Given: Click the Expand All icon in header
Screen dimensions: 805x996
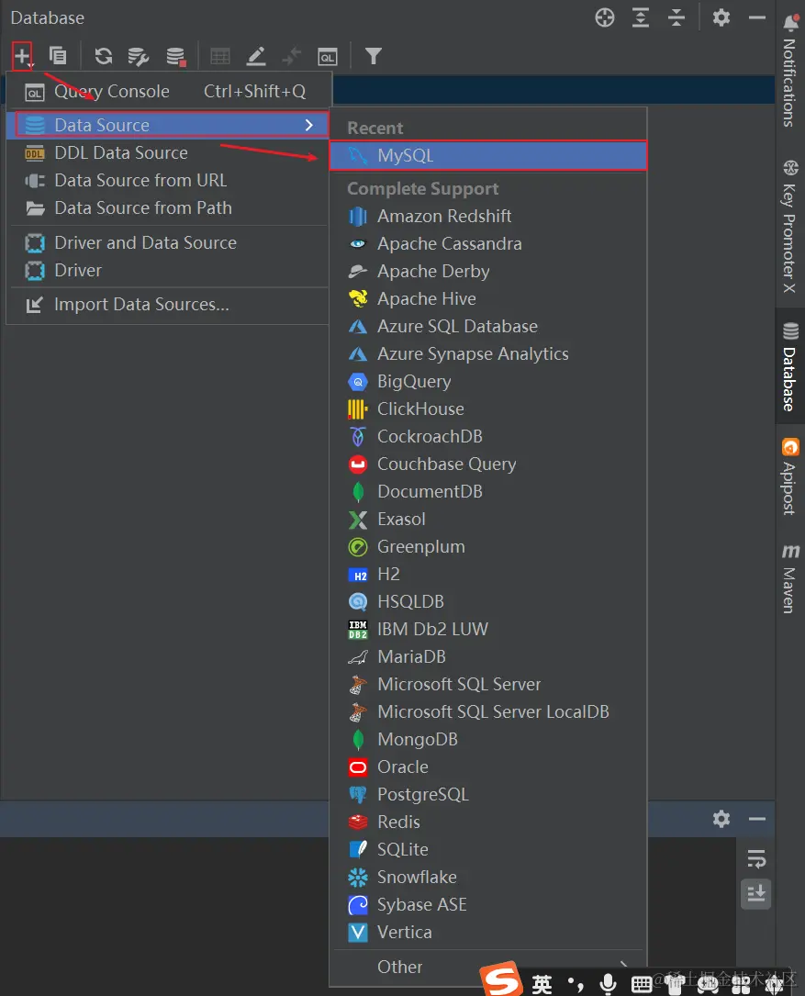Looking at the screenshot, I should coord(640,17).
